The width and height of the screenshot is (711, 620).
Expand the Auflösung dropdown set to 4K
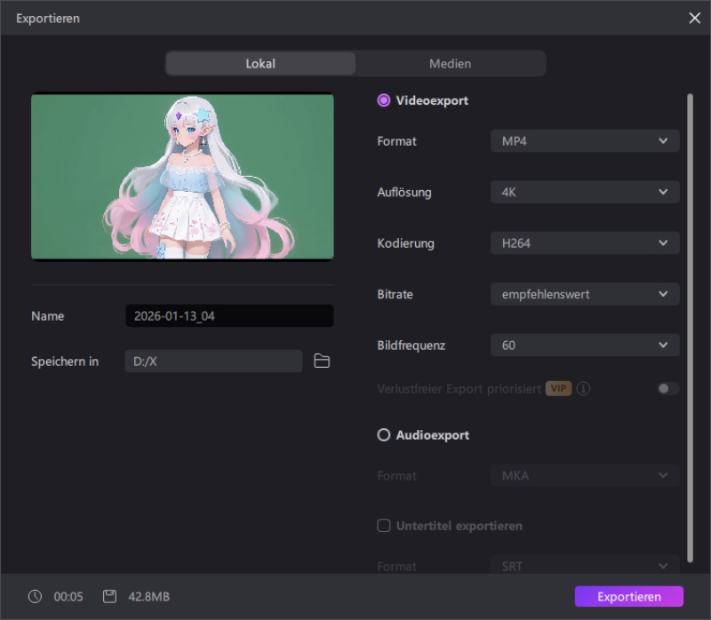click(585, 192)
